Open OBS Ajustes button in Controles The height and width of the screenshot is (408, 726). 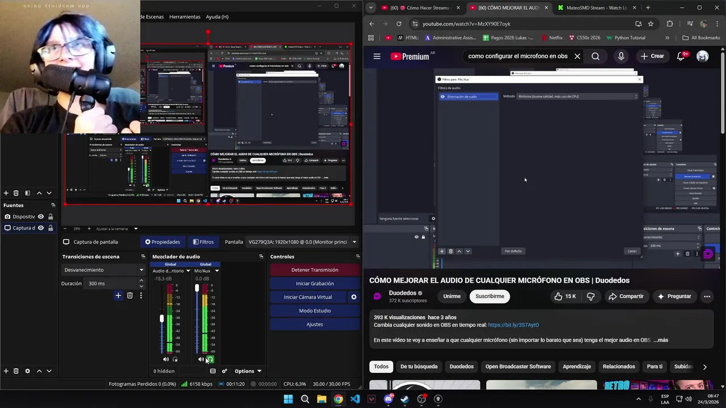pyautogui.click(x=315, y=324)
